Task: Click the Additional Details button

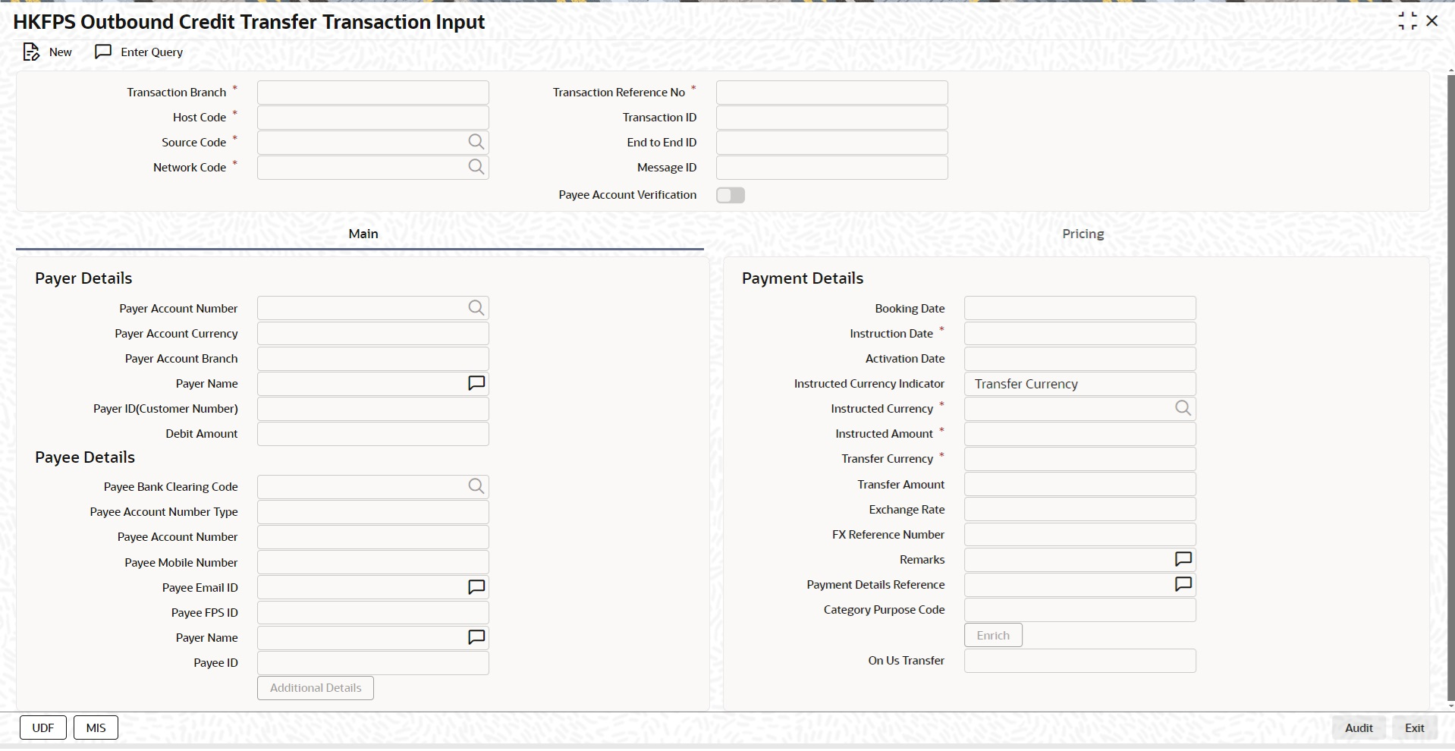Action: pos(316,688)
